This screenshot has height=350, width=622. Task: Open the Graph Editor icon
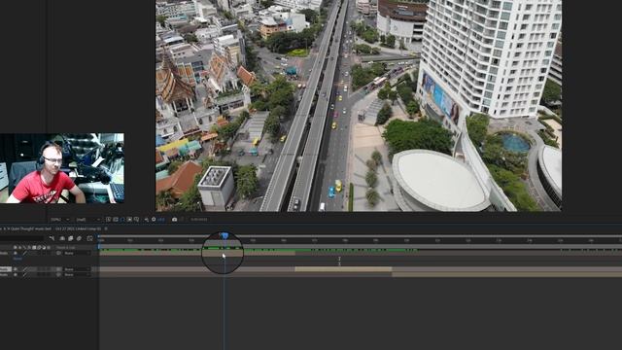[x=90, y=238]
